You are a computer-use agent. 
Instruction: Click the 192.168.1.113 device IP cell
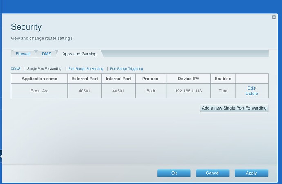point(188,91)
